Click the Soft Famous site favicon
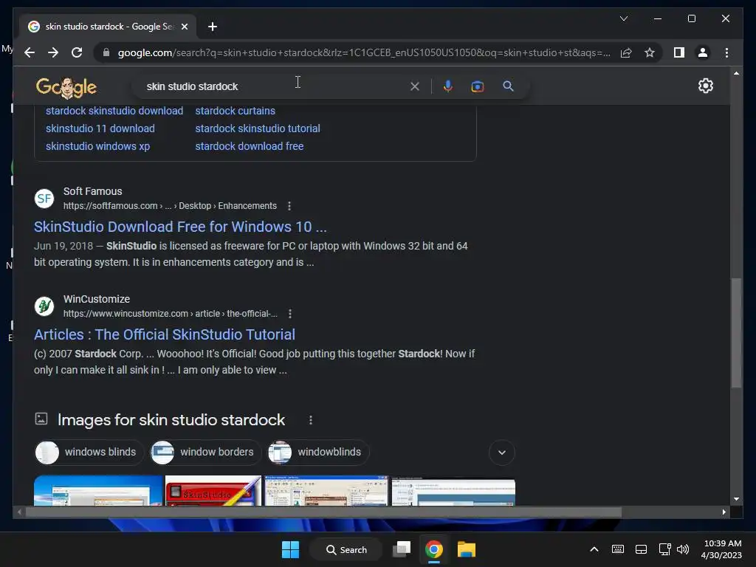Image resolution: width=756 pixels, height=567 pixels. (44, 198)
